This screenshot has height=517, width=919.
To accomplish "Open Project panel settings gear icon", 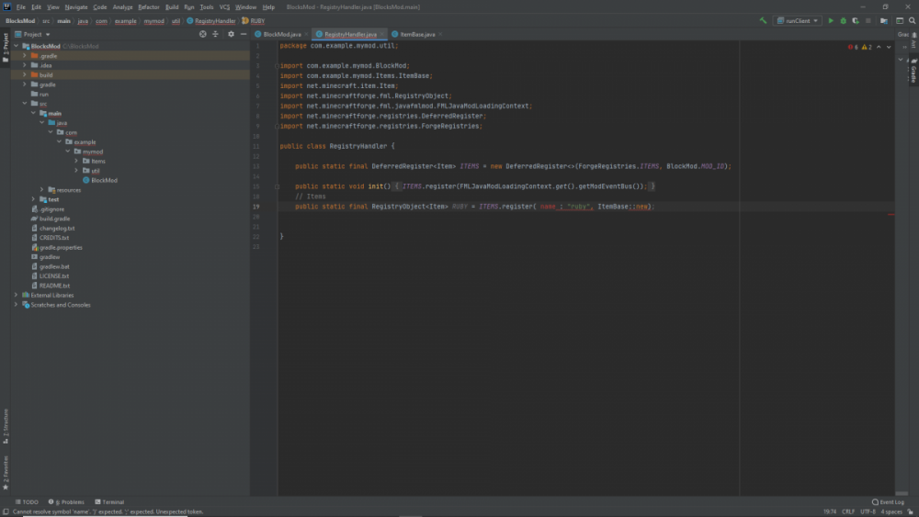I will 231,34.
